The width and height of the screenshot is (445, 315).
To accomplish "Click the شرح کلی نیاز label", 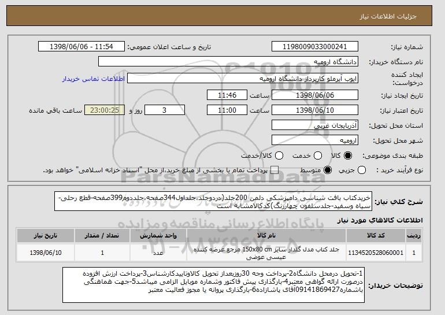I will tap(399, 202).
